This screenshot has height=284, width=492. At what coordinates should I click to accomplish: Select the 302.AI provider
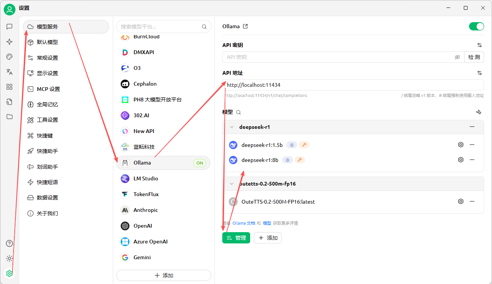[164, 115]
